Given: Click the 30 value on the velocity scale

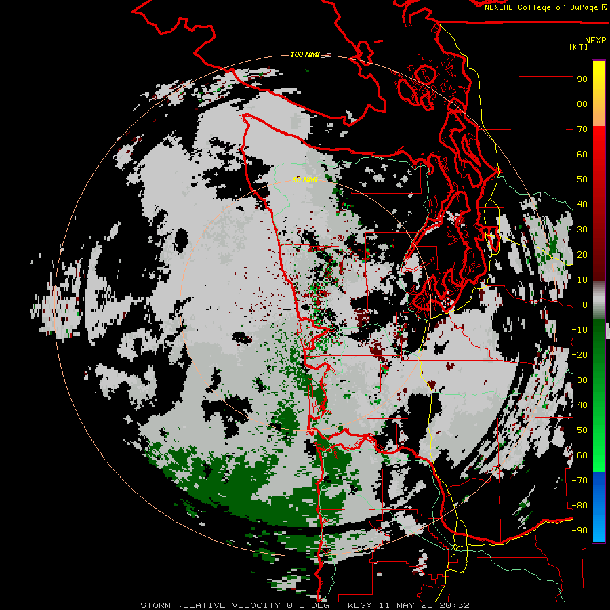Looking at the screenshot, I should pos(582,230).
